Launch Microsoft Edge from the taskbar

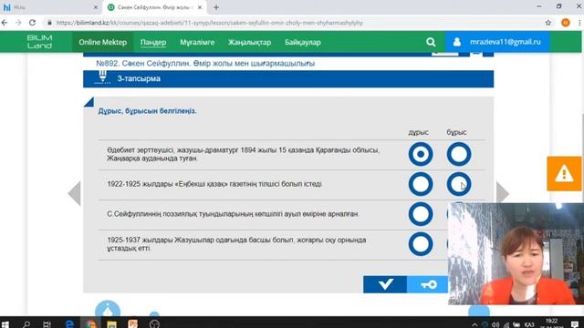point(69,324)
